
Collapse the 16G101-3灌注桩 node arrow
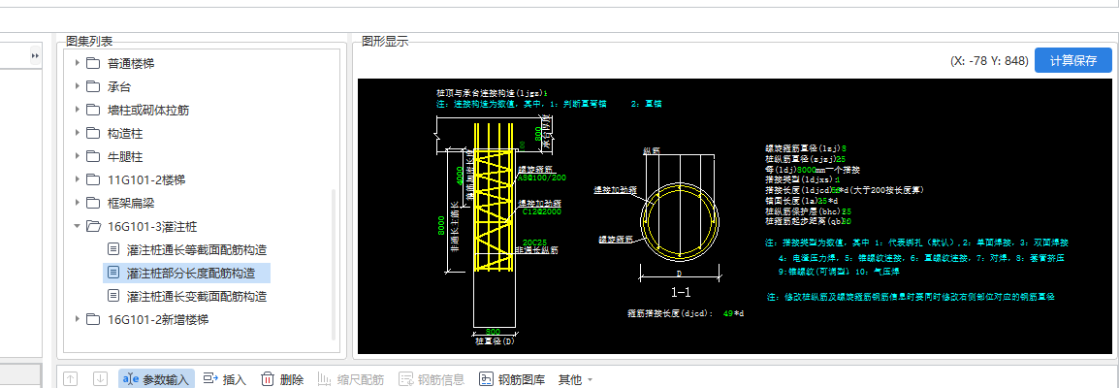78,227
